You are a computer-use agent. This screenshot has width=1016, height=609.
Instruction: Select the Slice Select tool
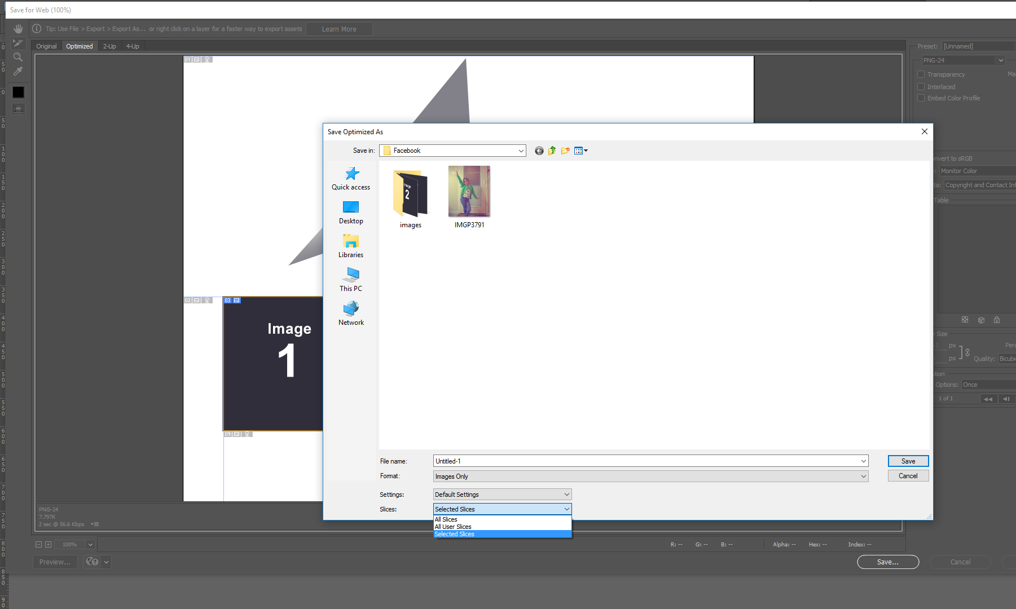(18, 43)
